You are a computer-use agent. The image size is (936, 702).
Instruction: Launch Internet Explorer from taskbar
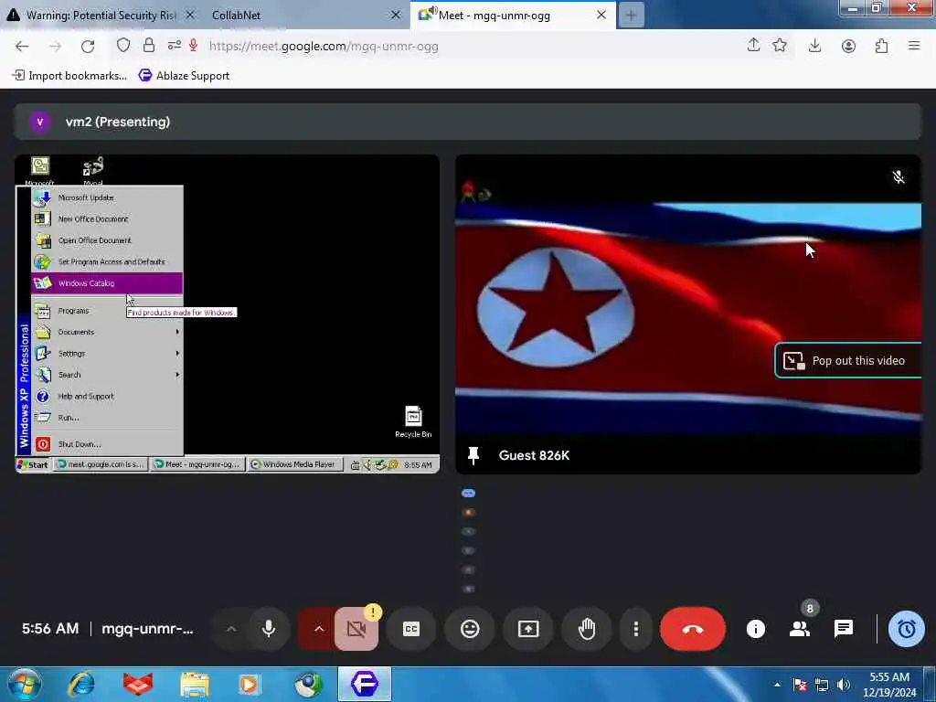coord(80,684)
